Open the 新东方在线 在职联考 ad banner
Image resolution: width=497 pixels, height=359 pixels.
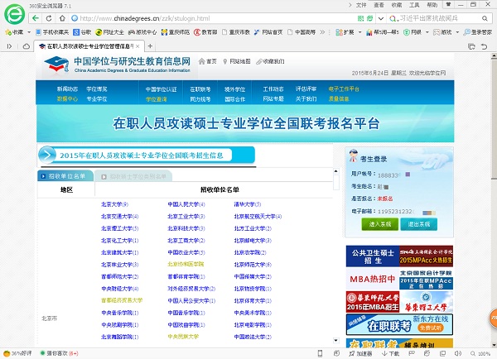point(399,324)
